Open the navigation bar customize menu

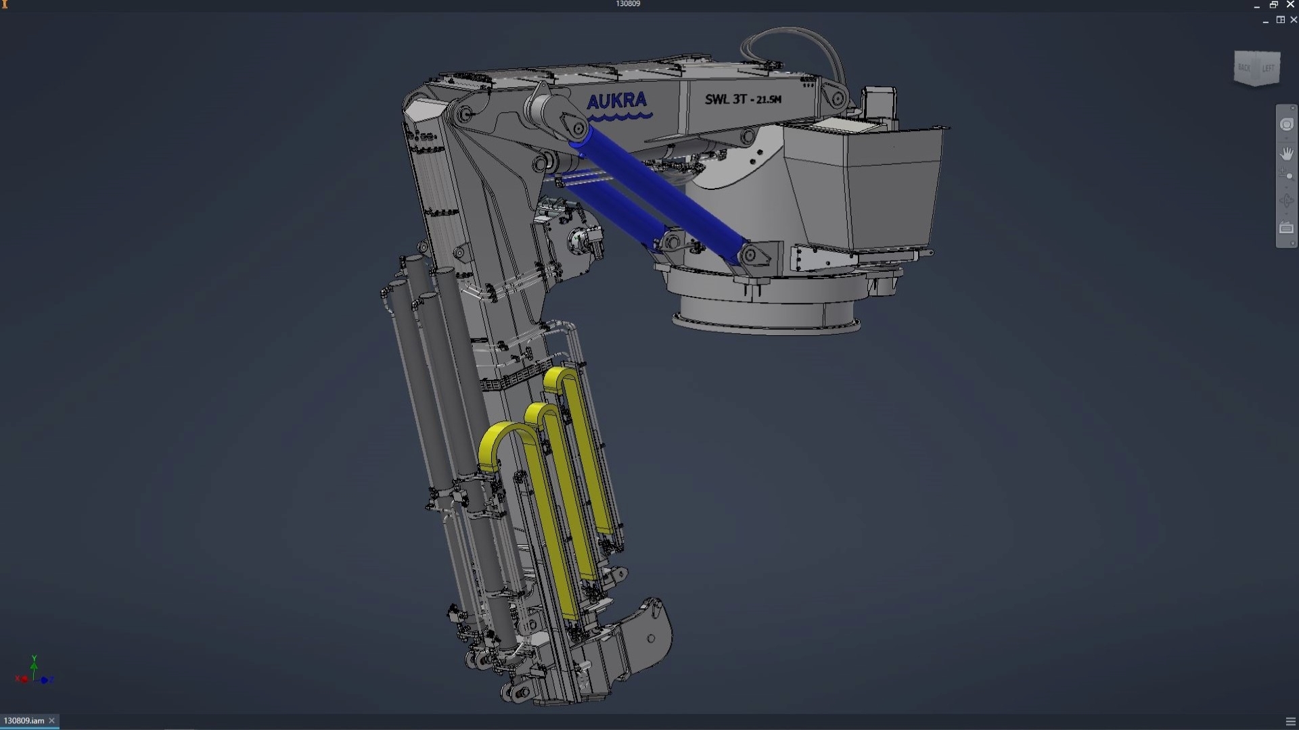(x=1293, y=243)
